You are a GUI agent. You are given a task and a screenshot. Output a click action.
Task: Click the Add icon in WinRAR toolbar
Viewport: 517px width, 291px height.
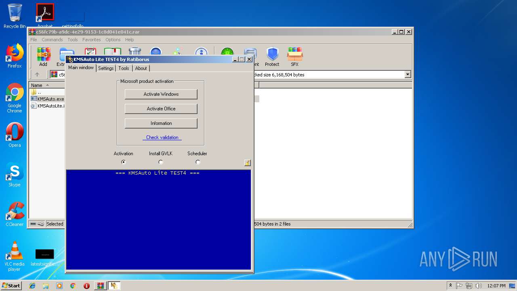(43, 57)
